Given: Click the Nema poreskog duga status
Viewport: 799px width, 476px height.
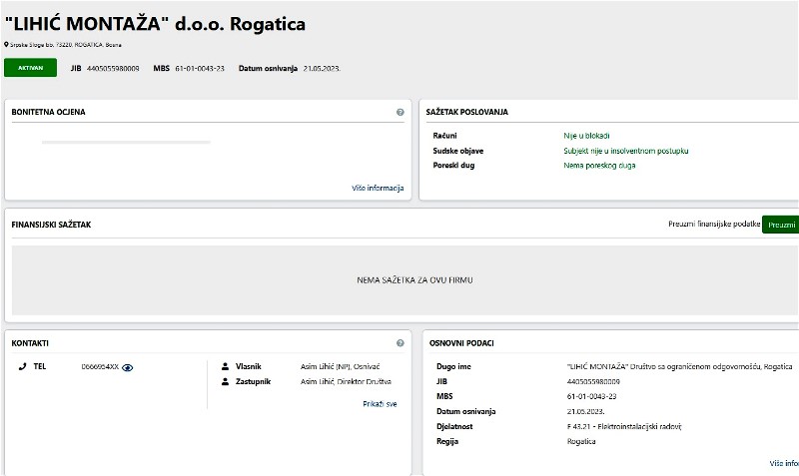Looking at the screenshot, I should point(599,166).
